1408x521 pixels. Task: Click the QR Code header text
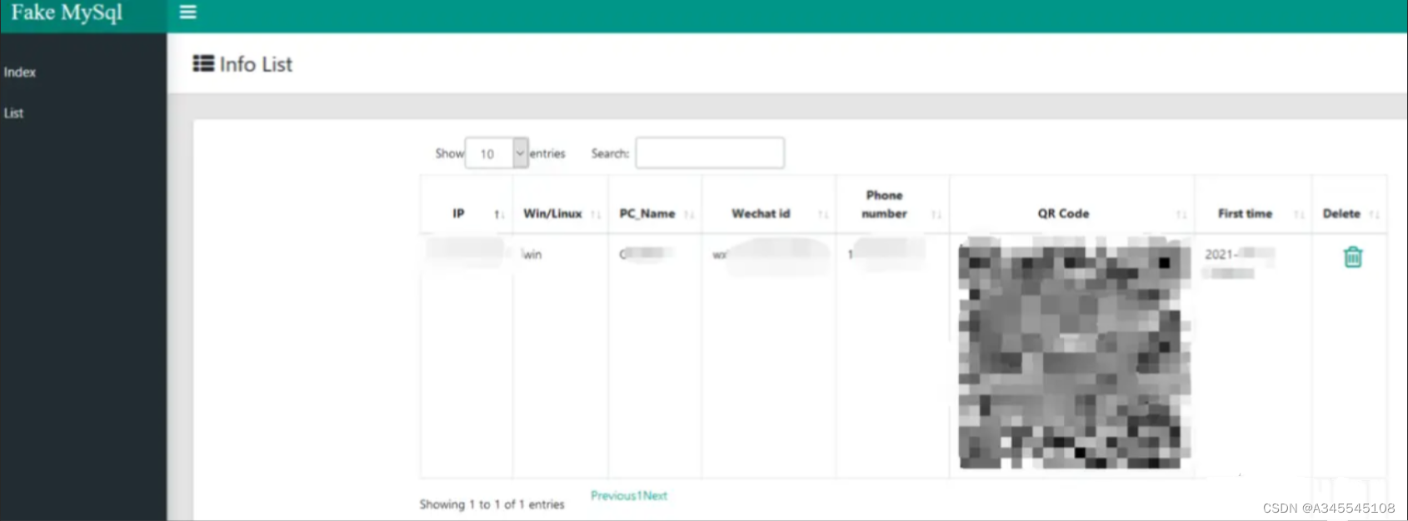click(1063, 214)
